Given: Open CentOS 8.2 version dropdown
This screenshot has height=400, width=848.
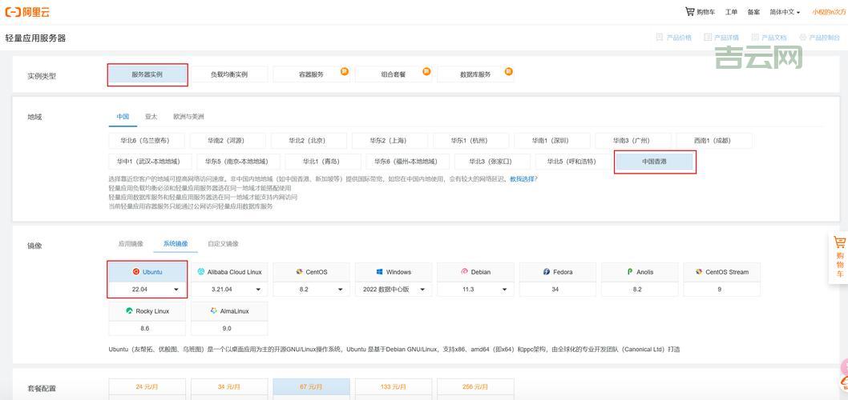Looking at the screenshot, I should pyautogui.click(x=312, y=290).
